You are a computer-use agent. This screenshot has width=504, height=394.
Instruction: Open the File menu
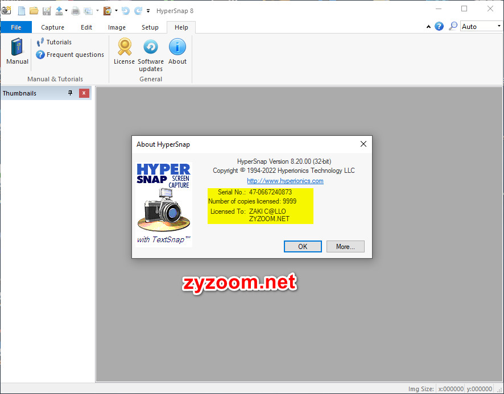pos(16,27)
